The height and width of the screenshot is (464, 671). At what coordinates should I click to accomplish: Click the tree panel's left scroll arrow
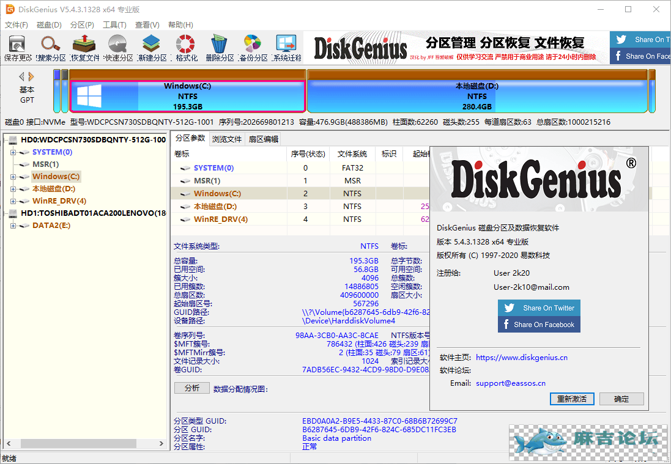coord(9,443)
